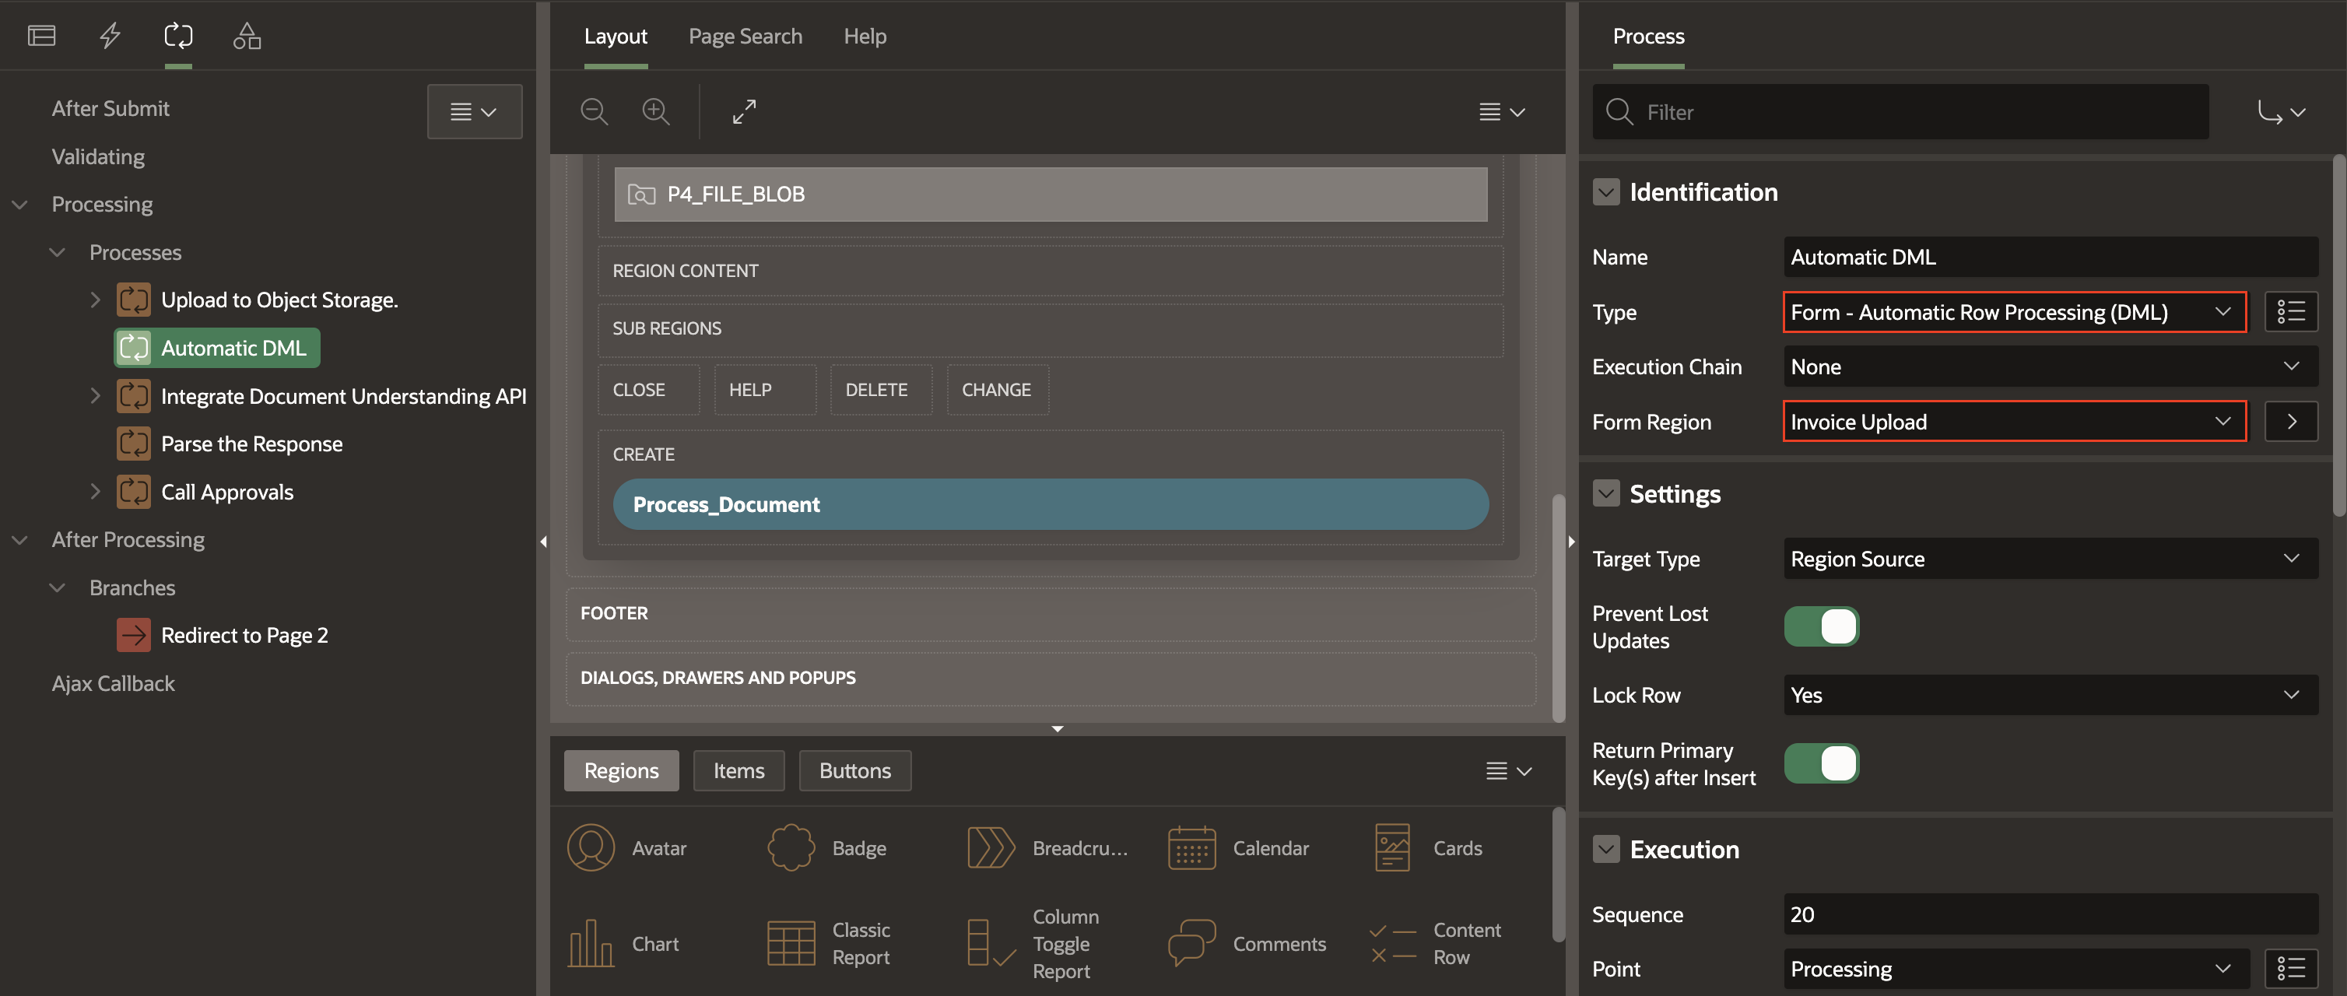Go to Form Region using arrow button
2347x996 pixels.
pyautogui.click(x=2290, y=421)
